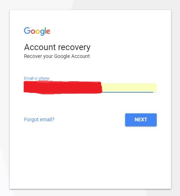This screenshot has height=196, width=180.
Task: Click the lowercase blue g in Google logo
Action: (42, 33)
